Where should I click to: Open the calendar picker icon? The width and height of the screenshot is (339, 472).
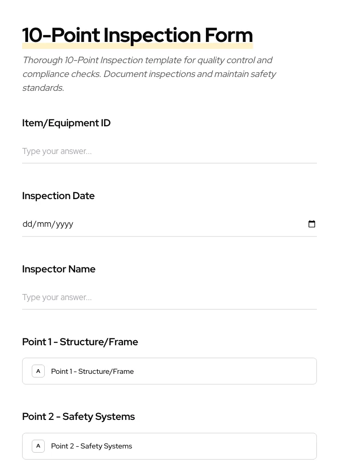[312, 224]
